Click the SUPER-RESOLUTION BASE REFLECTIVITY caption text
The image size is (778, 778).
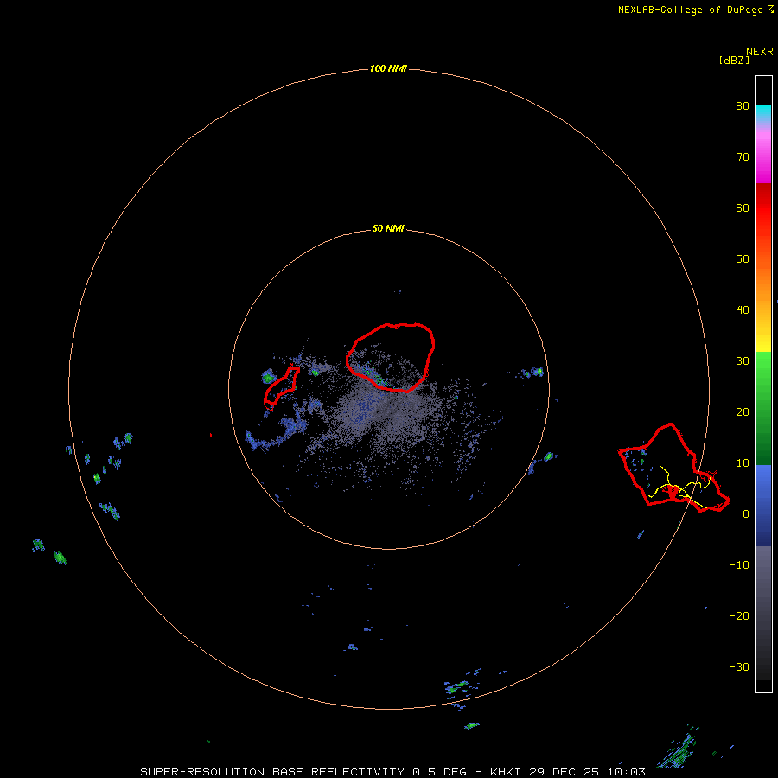coord(272,772)
